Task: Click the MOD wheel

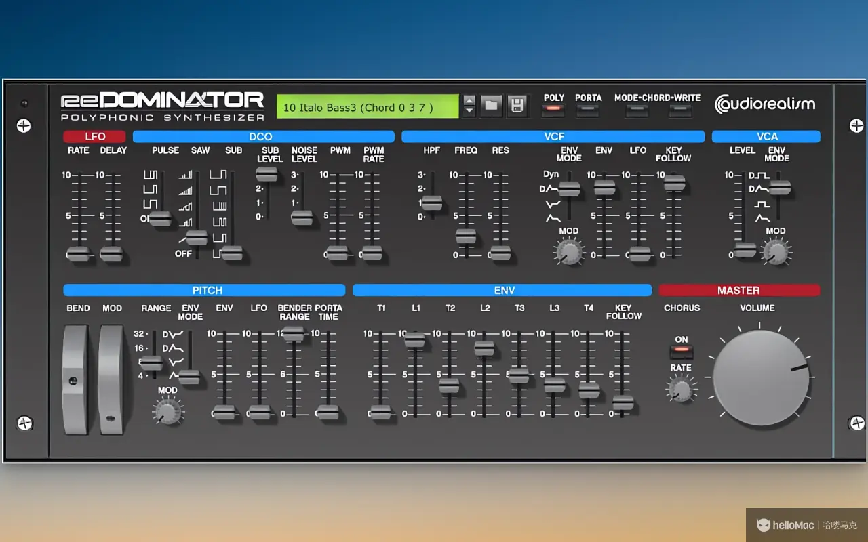Action: click(x=111, y=379)
